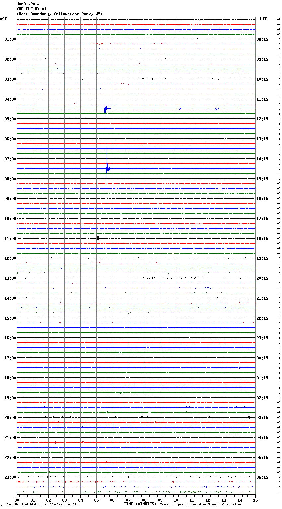Click the 11:15 UTC time label
This screenshot has height=509, width=282.
(x=262, y=99)
